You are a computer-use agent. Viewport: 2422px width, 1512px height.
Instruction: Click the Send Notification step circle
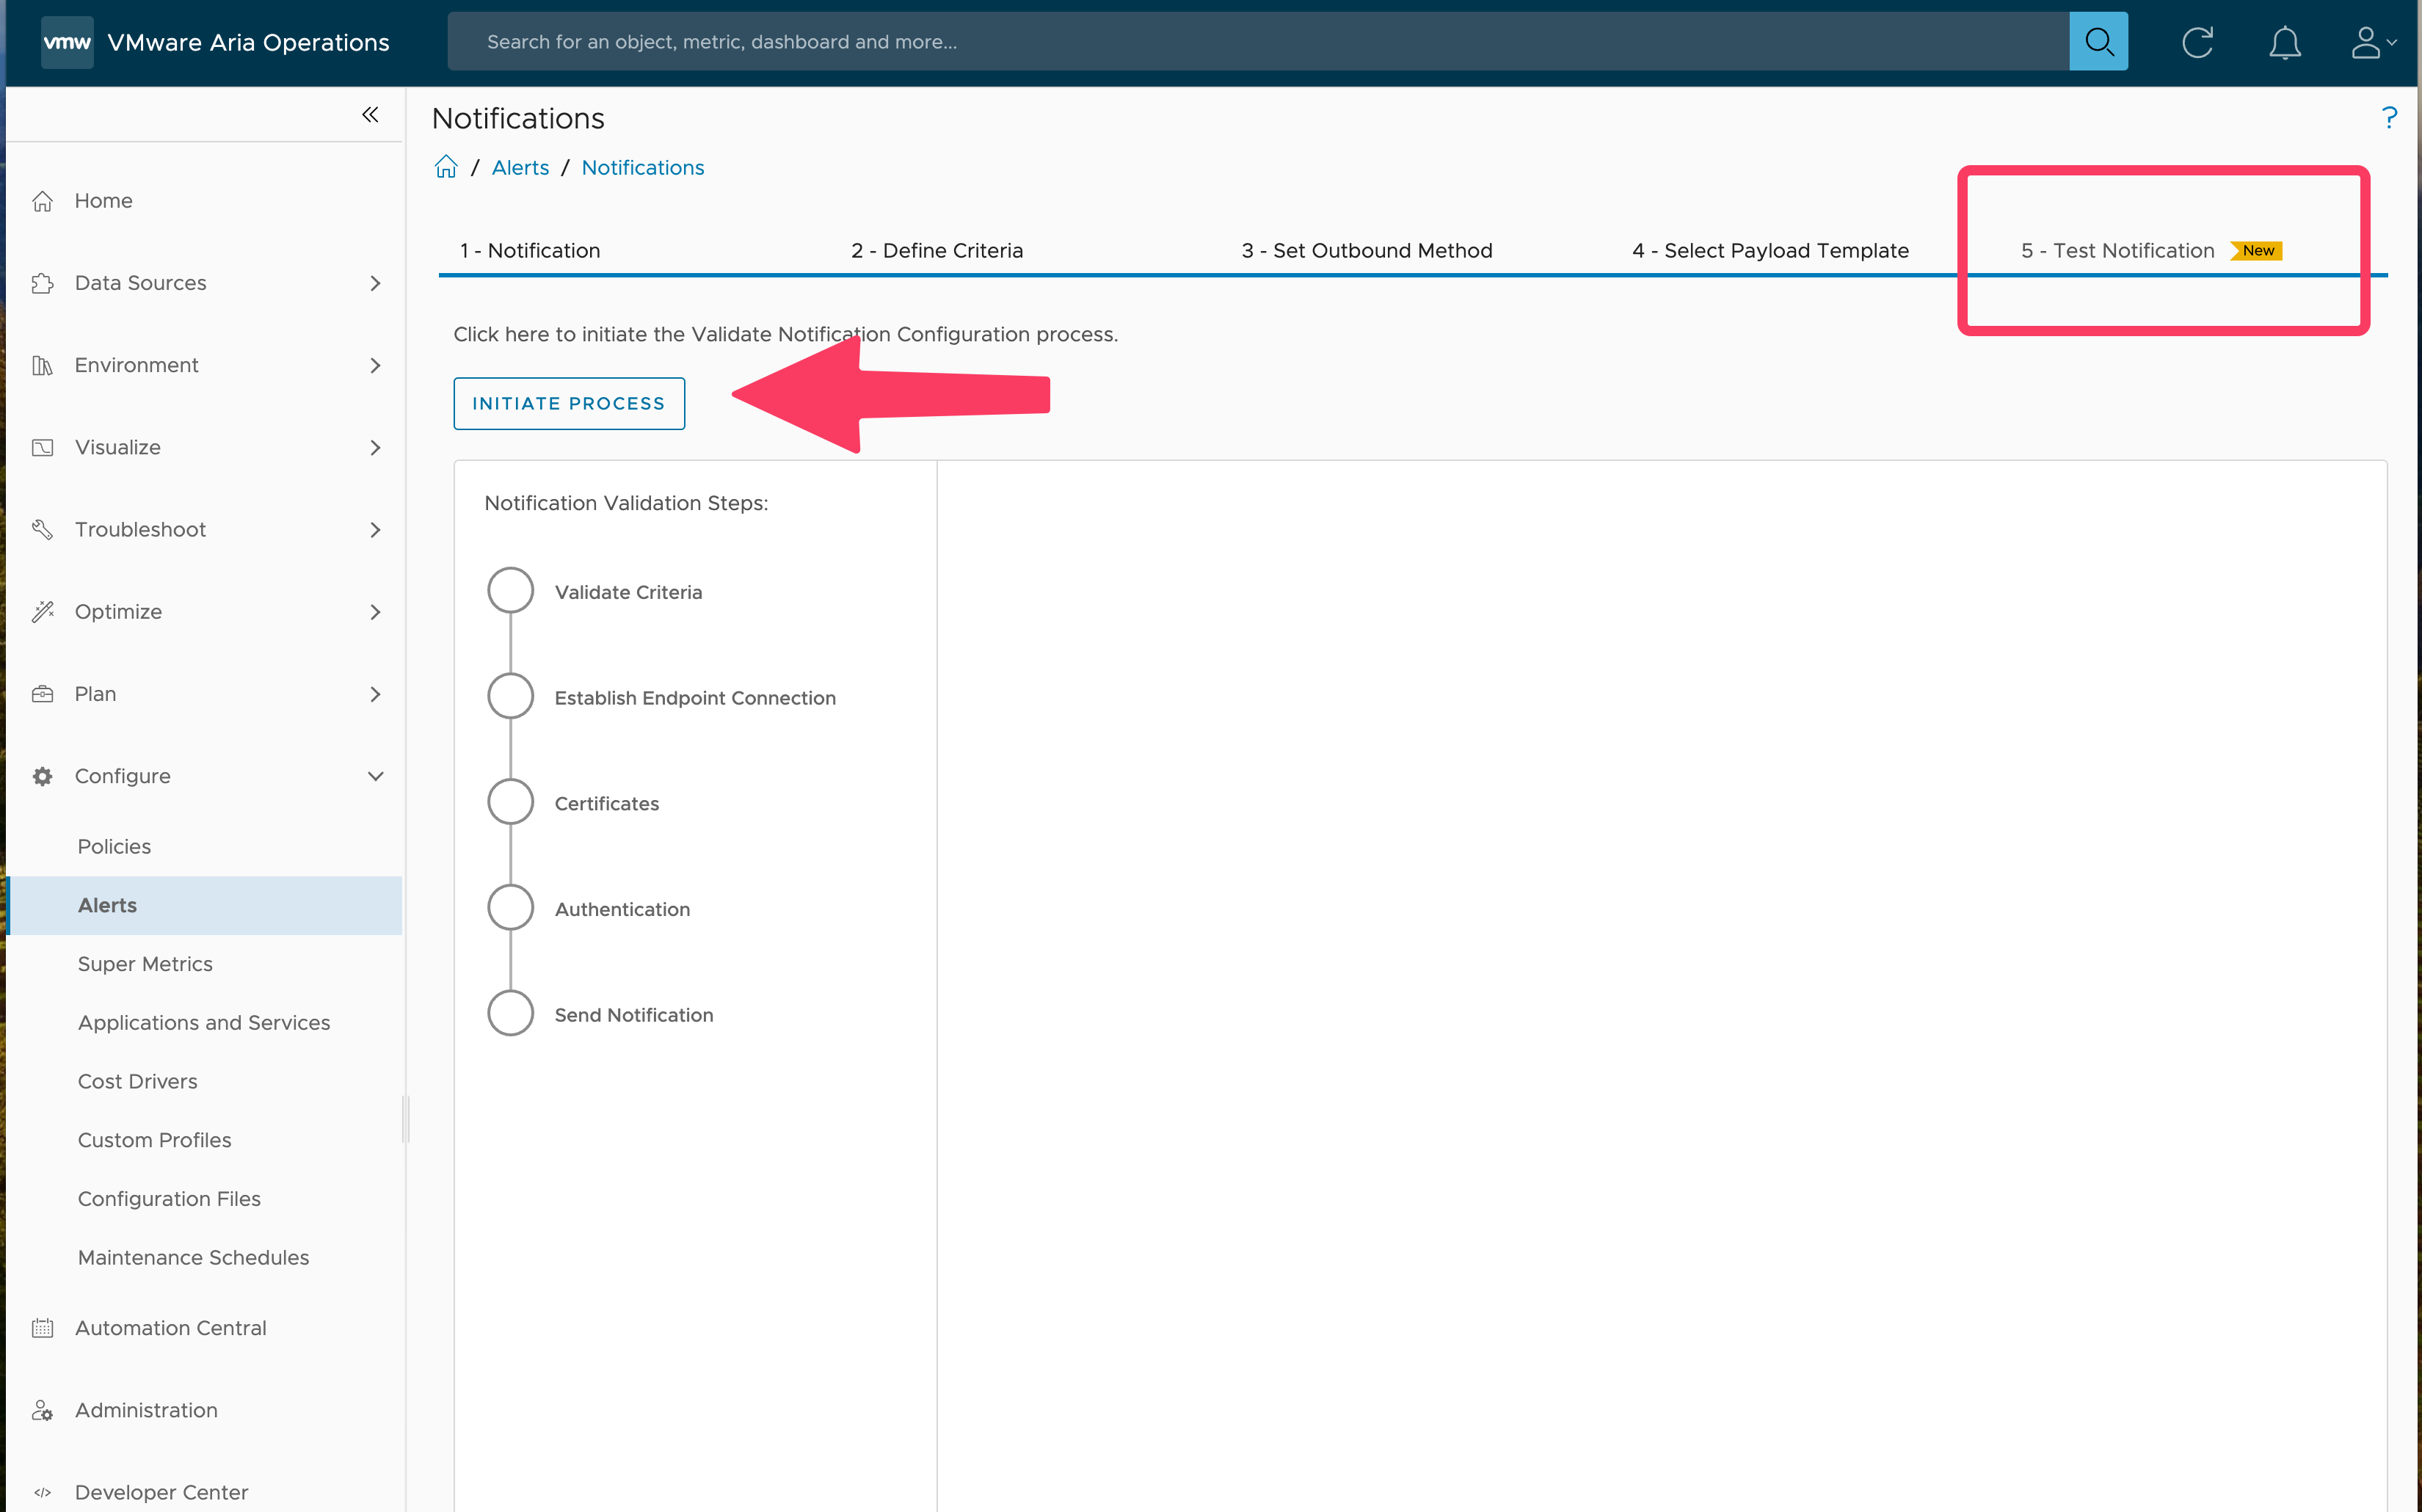point(510,1013)
